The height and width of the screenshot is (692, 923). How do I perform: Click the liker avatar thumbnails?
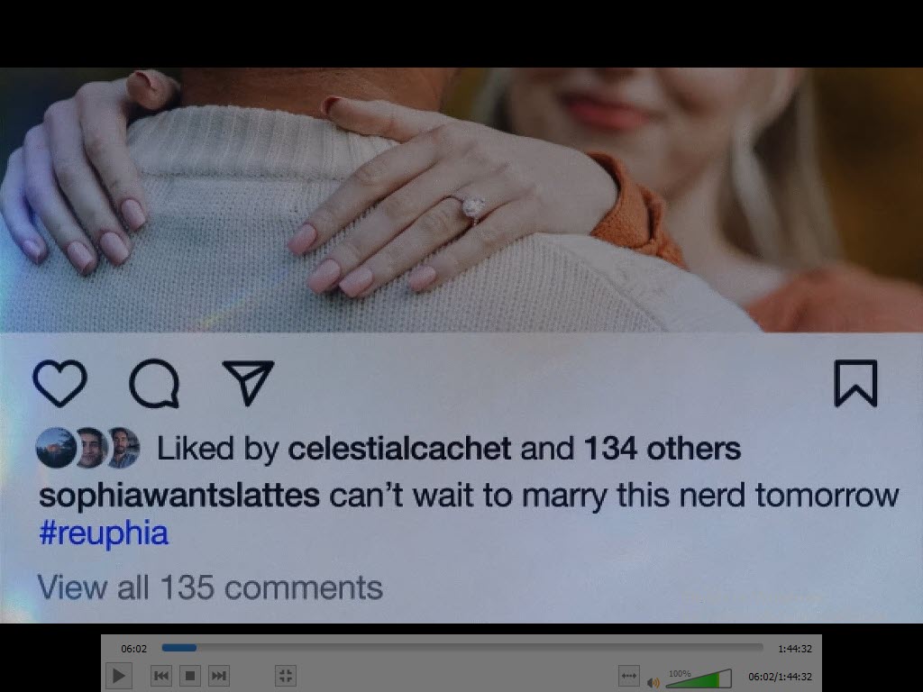(87, 448)
